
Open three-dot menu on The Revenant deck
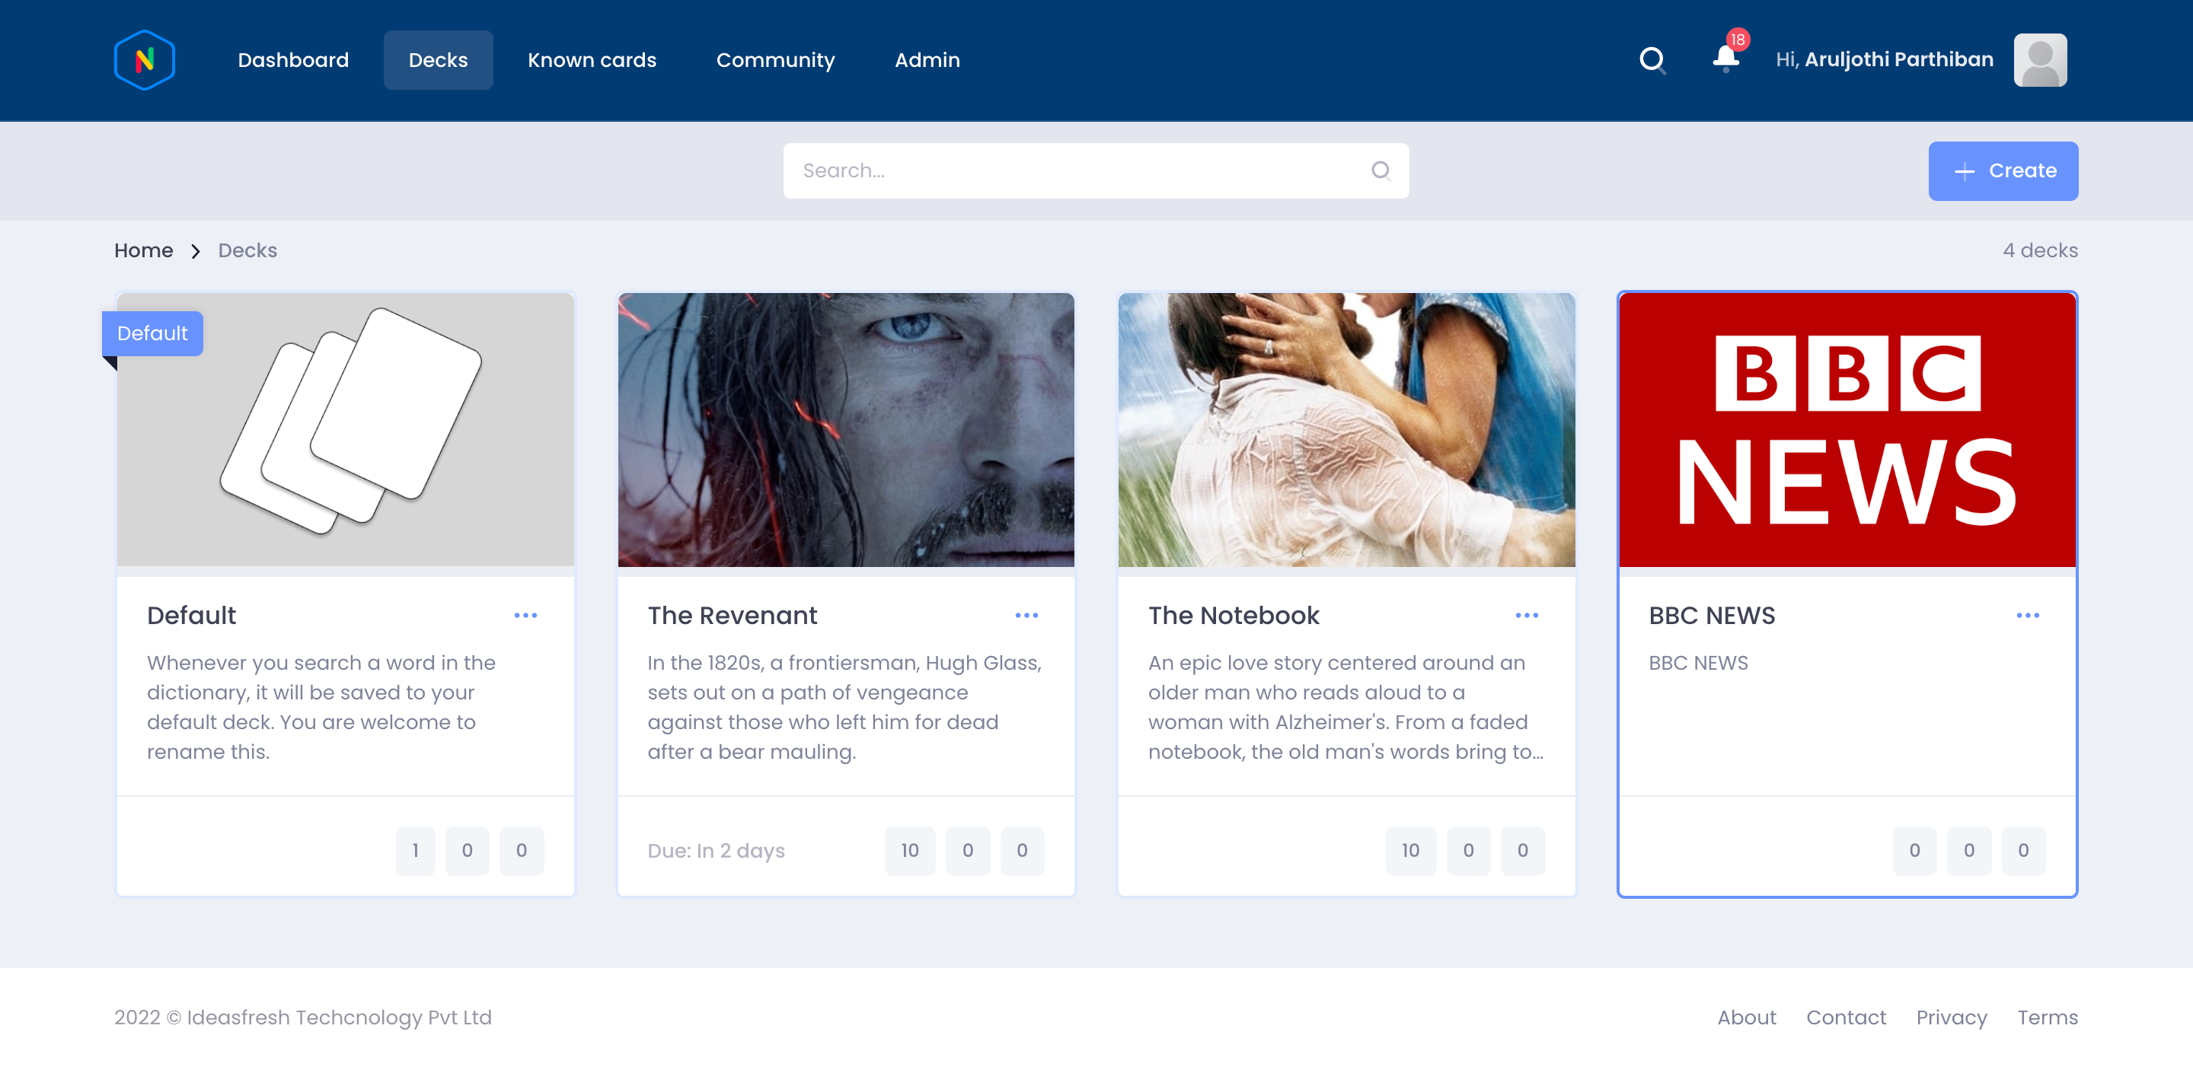(1026, 615)
